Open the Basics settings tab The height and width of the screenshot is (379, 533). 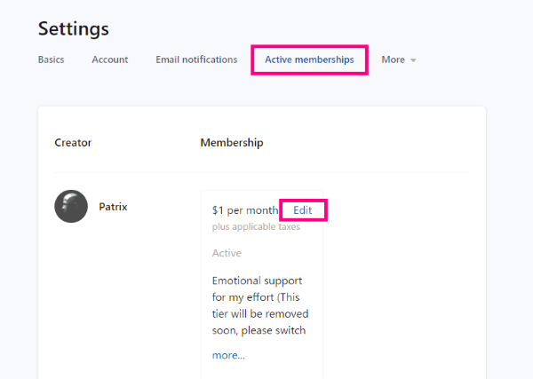coord(51,59)
